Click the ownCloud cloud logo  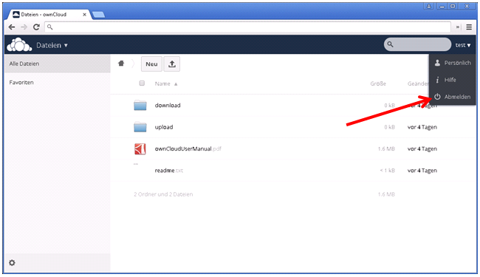click(19, 44)
